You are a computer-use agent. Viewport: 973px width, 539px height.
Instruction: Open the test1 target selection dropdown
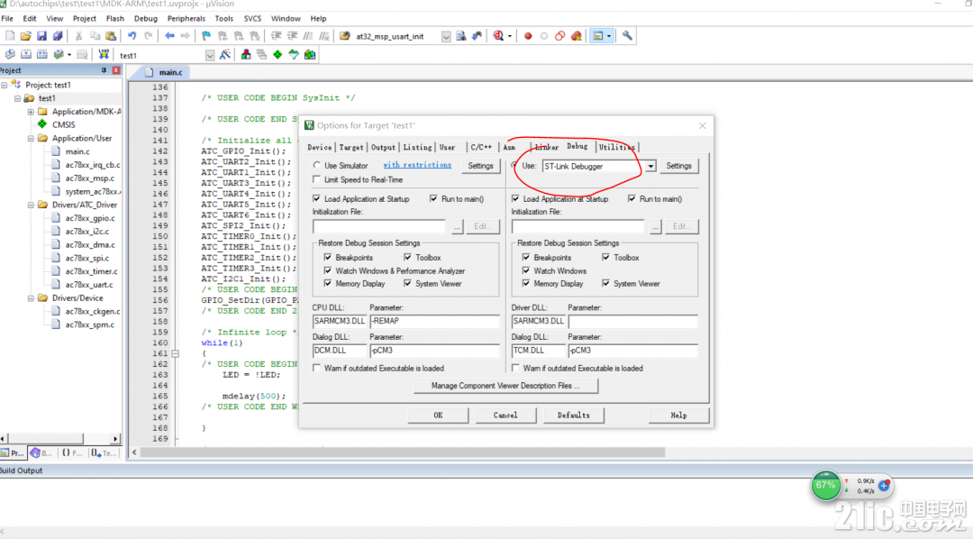click(210, 55)
